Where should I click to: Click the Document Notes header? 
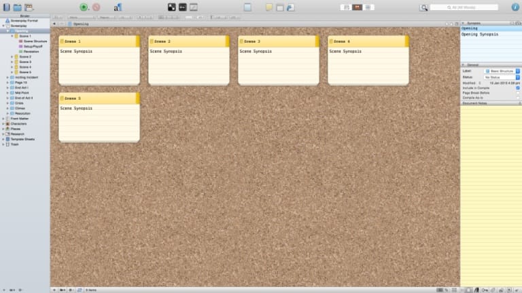pyautogui.click(x=491, y=103)
